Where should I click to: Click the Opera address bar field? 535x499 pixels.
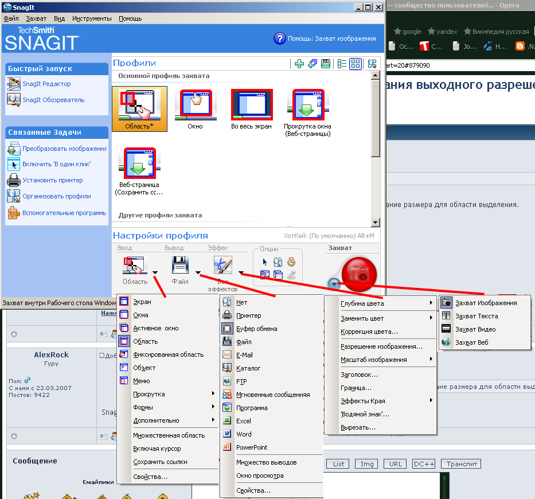click(460, 65)
